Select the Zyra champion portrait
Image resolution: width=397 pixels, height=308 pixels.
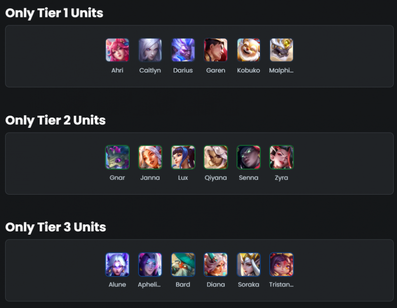point(281,157)
